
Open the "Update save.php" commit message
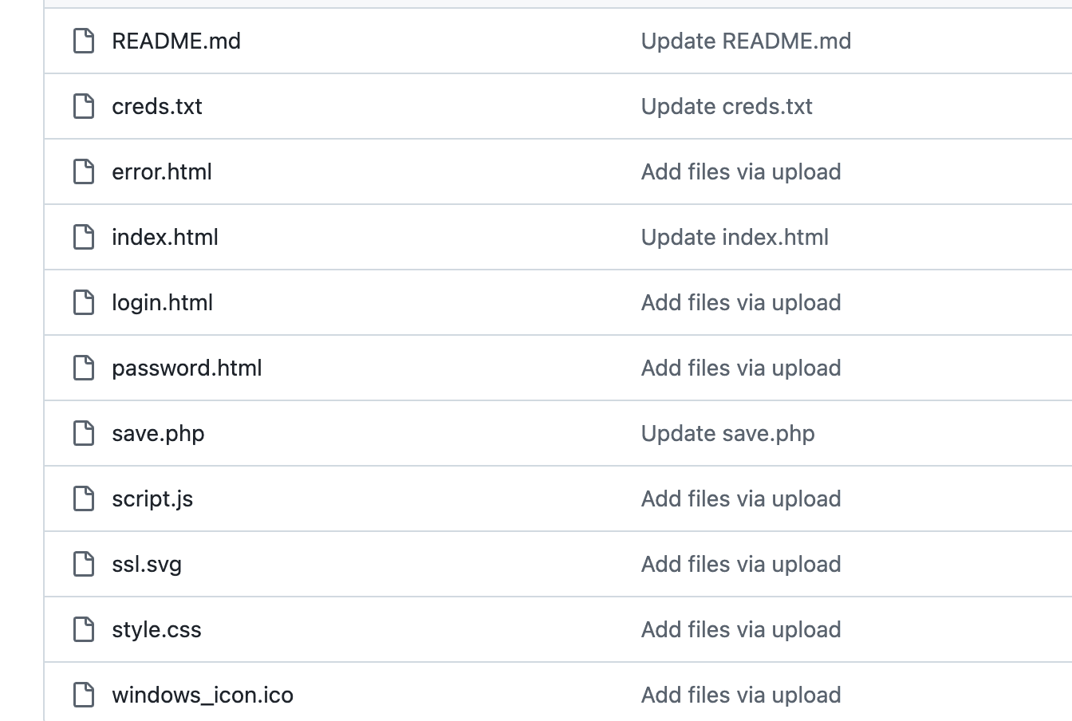[x=727, y=433]
